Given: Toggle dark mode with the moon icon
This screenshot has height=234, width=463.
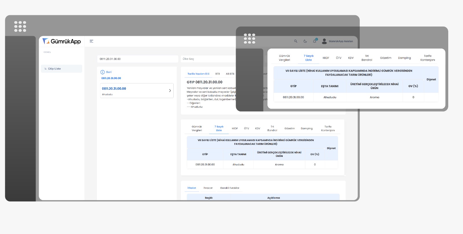Looking at the screenshot, I should 305,41.
